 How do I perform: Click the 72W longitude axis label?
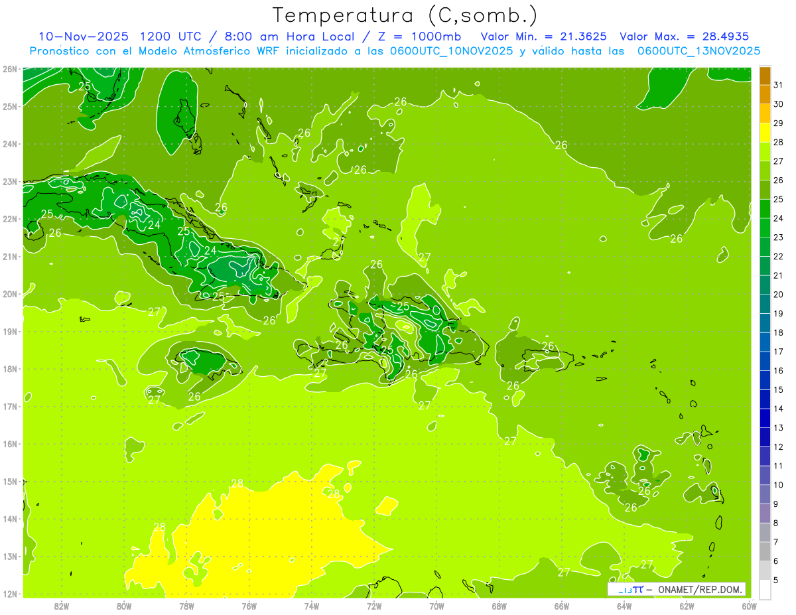[374, 606]
